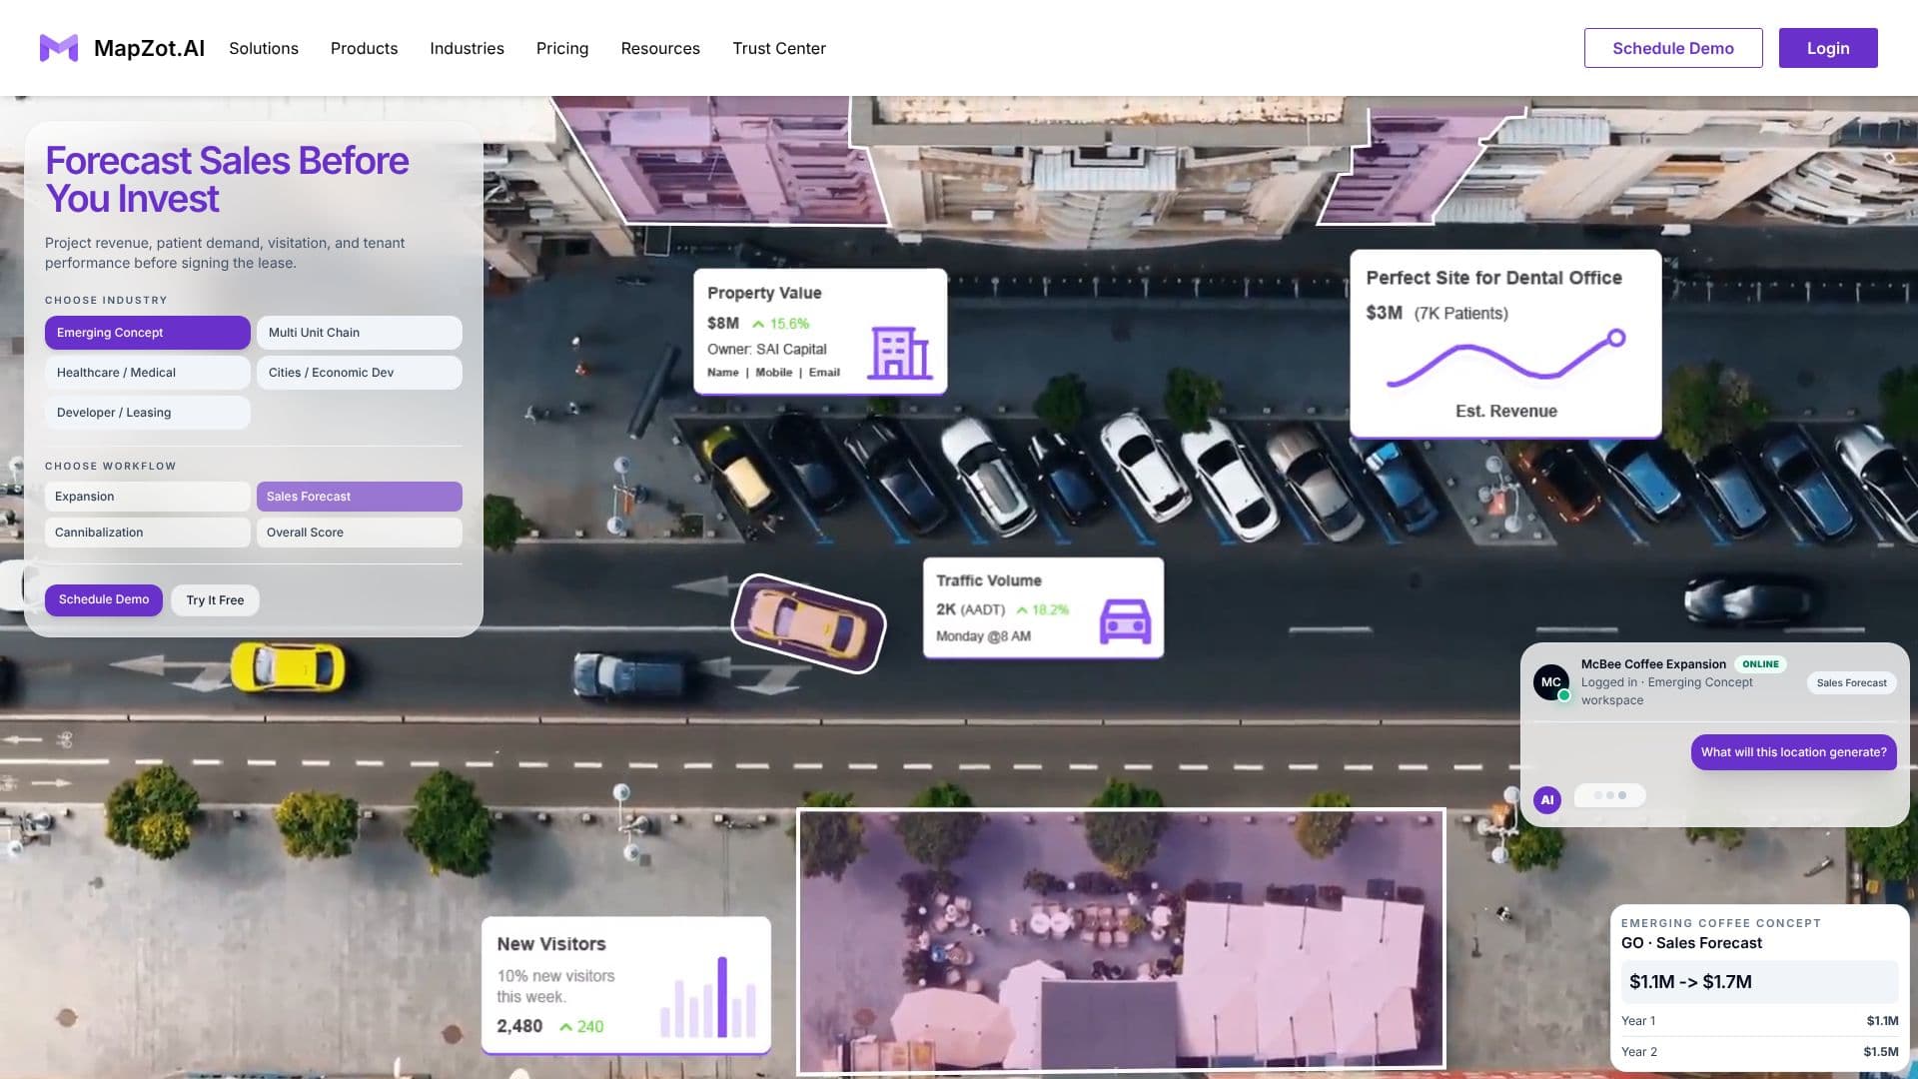Go to Pricing page
Image resolution: width=1918 pixels, height=1079 pixels.
pyautogui.click(x=562, y=48)
